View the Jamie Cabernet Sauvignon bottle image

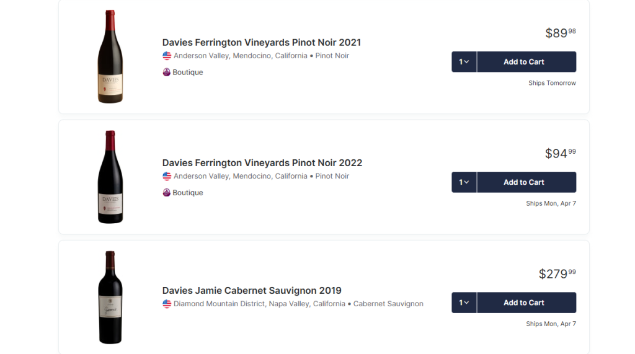(110, 297)
